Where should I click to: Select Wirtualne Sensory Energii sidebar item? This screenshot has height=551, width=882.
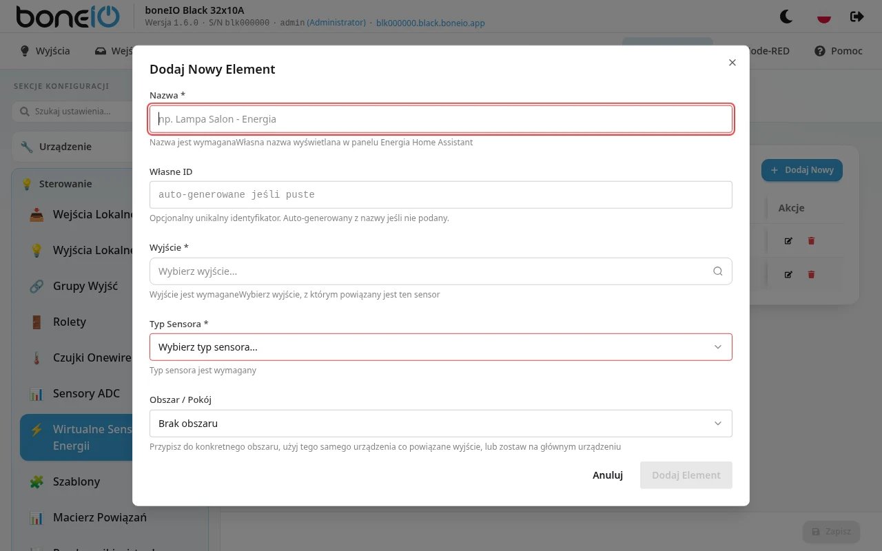76,437
